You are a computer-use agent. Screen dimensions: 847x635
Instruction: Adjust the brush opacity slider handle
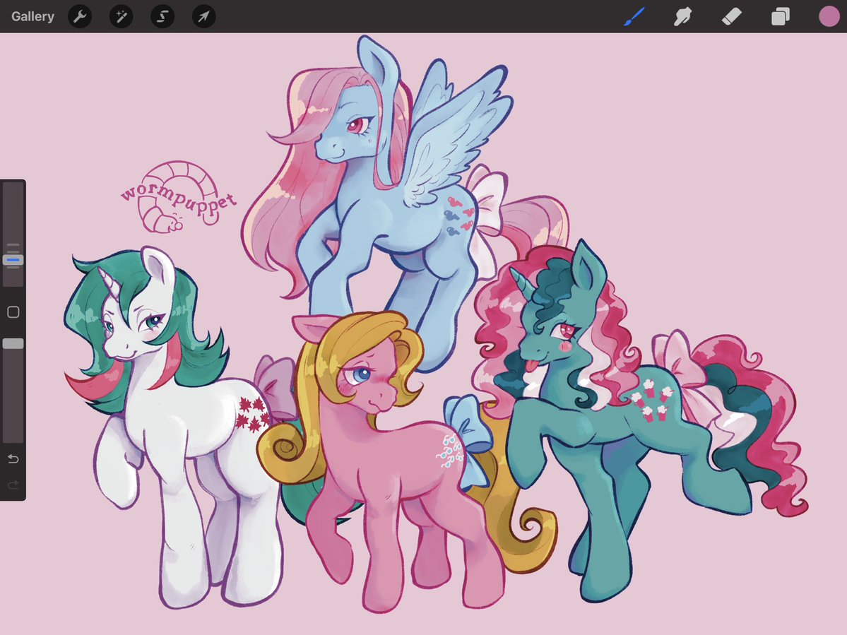(x=13, y=343)
